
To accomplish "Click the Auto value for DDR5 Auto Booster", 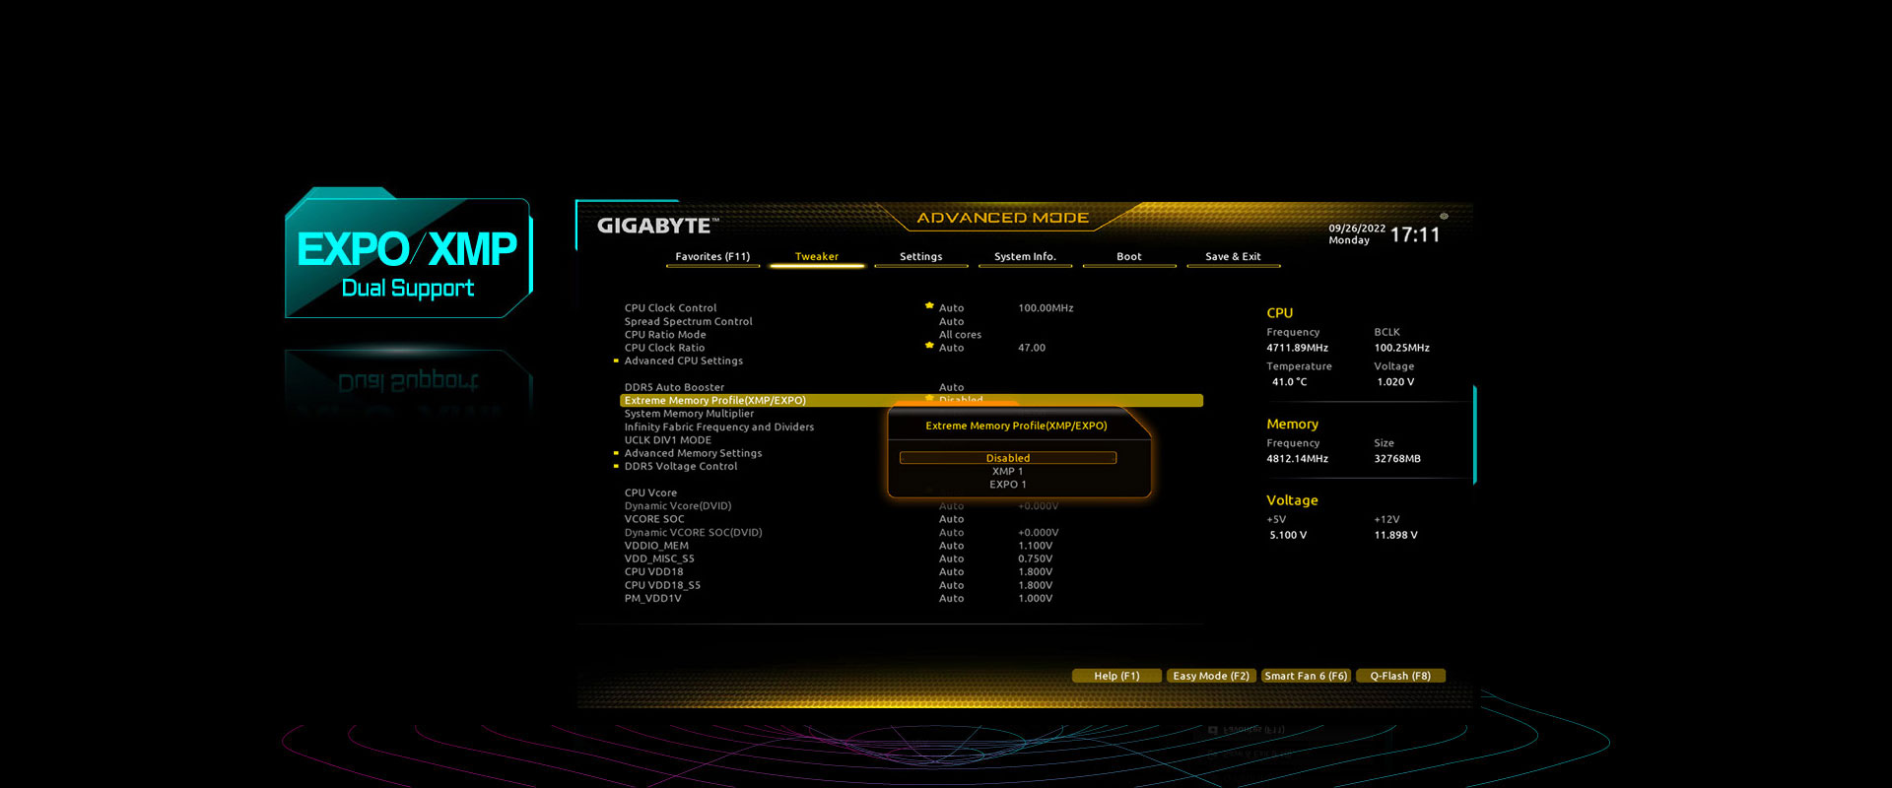I will 951,388.
